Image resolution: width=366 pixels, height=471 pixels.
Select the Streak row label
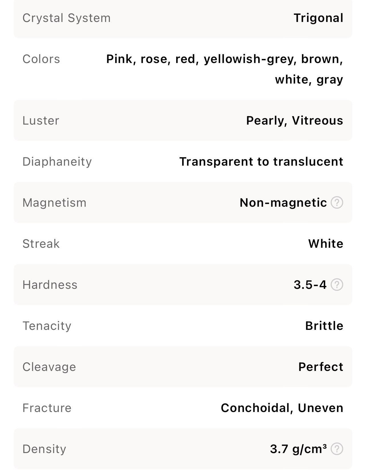pos(41,244)
